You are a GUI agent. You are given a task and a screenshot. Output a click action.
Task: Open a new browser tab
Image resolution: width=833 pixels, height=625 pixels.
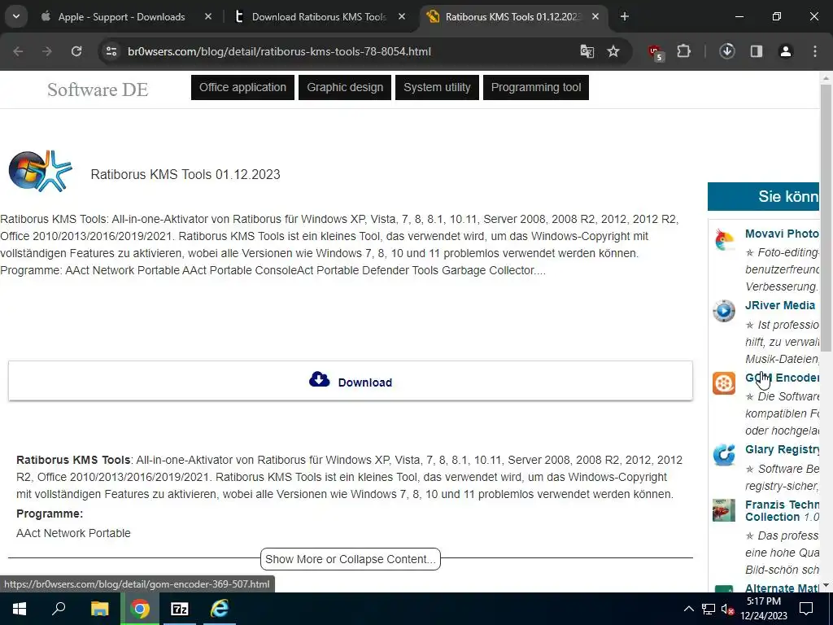point(625,16)
